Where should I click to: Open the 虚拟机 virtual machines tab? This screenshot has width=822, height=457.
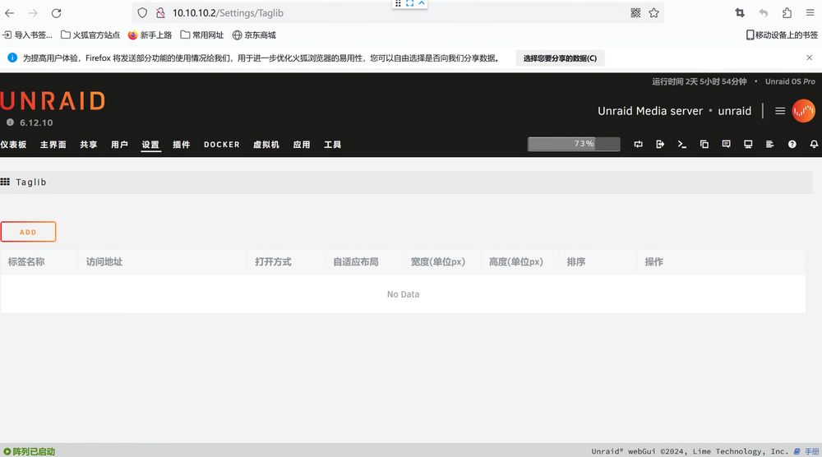[266, 145]
